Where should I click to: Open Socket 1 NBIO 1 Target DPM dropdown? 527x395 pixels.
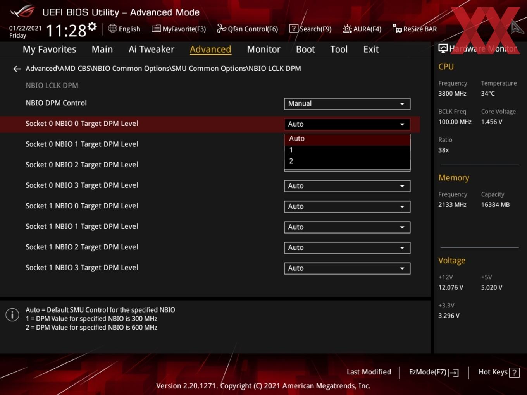coord(347,227)
